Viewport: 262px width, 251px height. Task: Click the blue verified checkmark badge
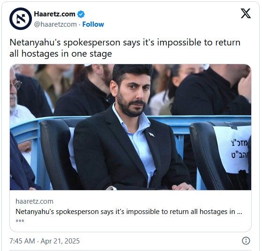click(81, 14)
